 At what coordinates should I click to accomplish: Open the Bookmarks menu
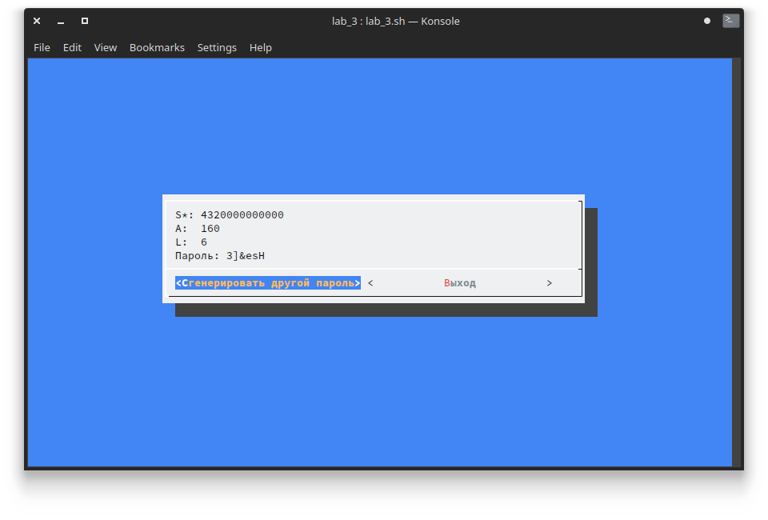click(157, 47)
